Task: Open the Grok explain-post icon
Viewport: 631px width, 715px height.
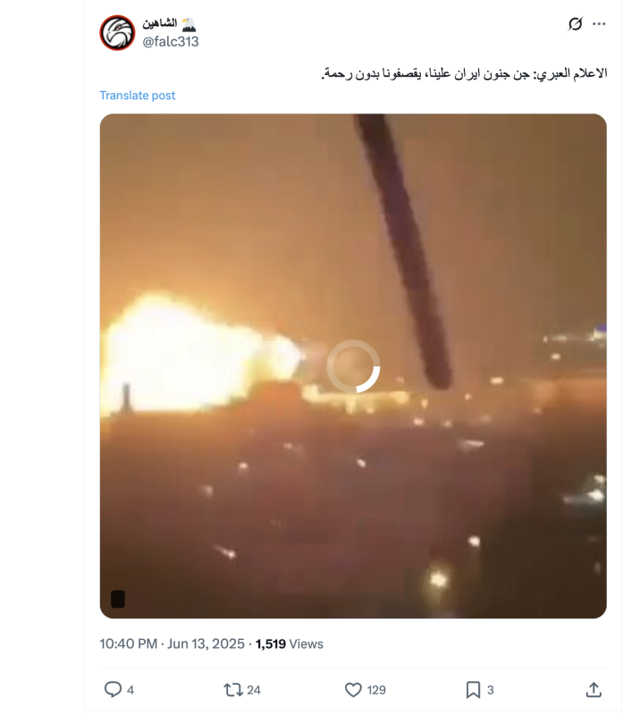Action: [576, 24]
